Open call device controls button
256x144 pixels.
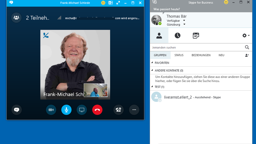(119, 110)
